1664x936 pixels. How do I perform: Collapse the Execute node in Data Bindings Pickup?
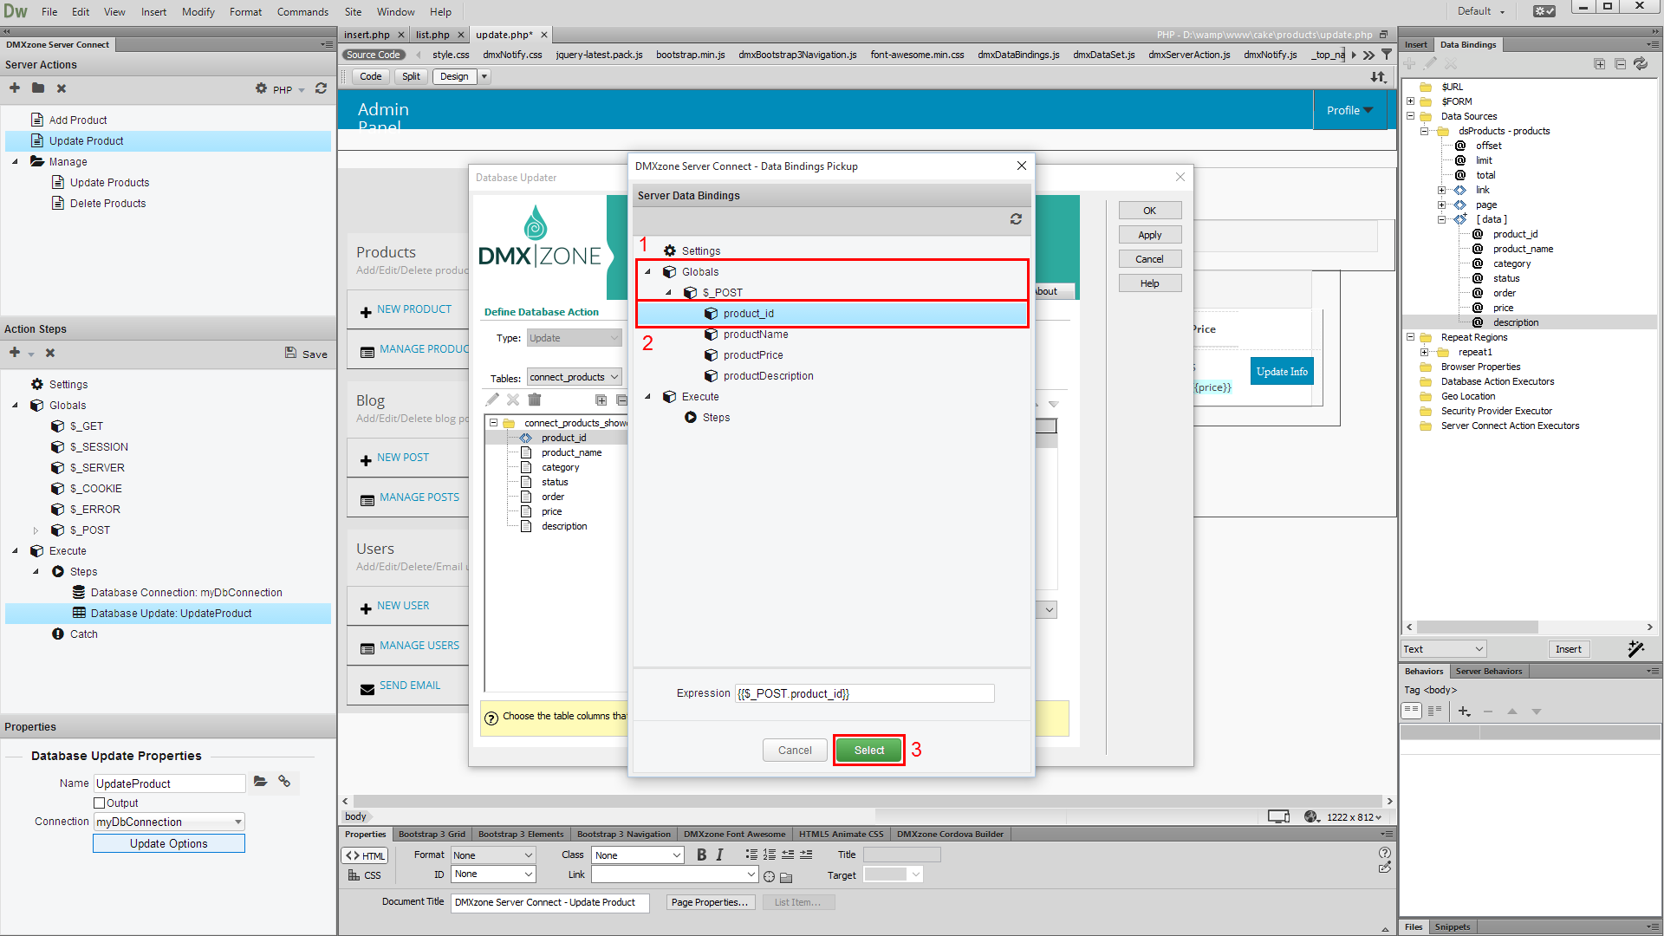pyautogui.click(x=647, y=396)
